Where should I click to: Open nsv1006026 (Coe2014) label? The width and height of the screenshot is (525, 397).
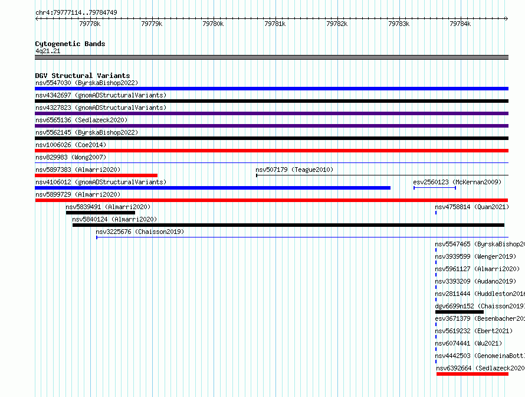[71, 145]
